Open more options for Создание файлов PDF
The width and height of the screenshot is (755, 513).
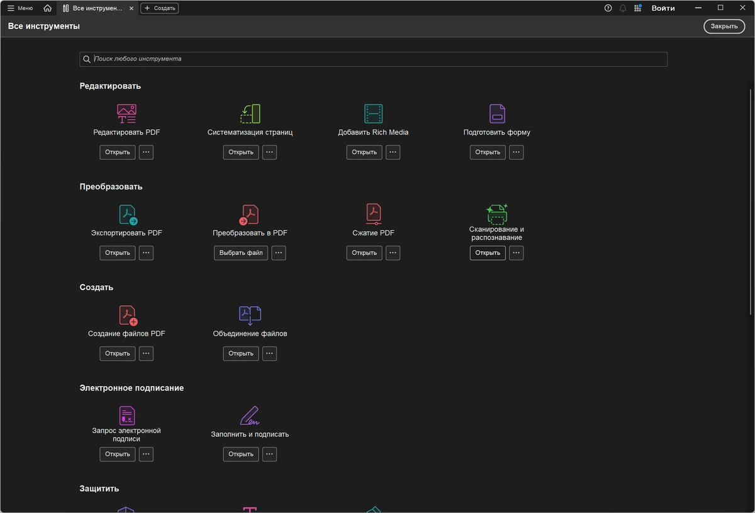point(146,354)
